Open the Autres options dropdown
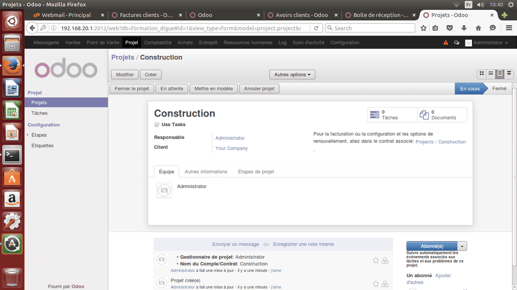Viewport: 517px width, 290px height. click(292, 74)
